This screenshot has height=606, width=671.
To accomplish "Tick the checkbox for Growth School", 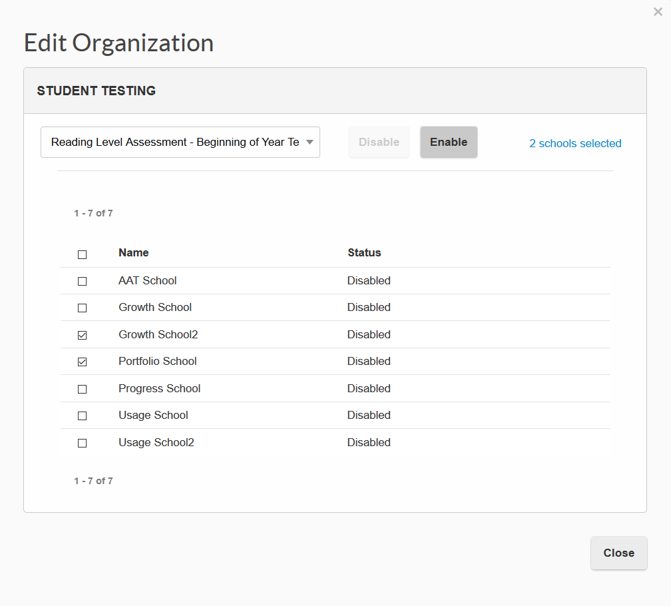I will point(82,308).
